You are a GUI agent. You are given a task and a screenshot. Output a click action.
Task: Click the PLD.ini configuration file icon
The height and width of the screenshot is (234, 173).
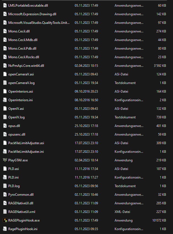point(5,177)
